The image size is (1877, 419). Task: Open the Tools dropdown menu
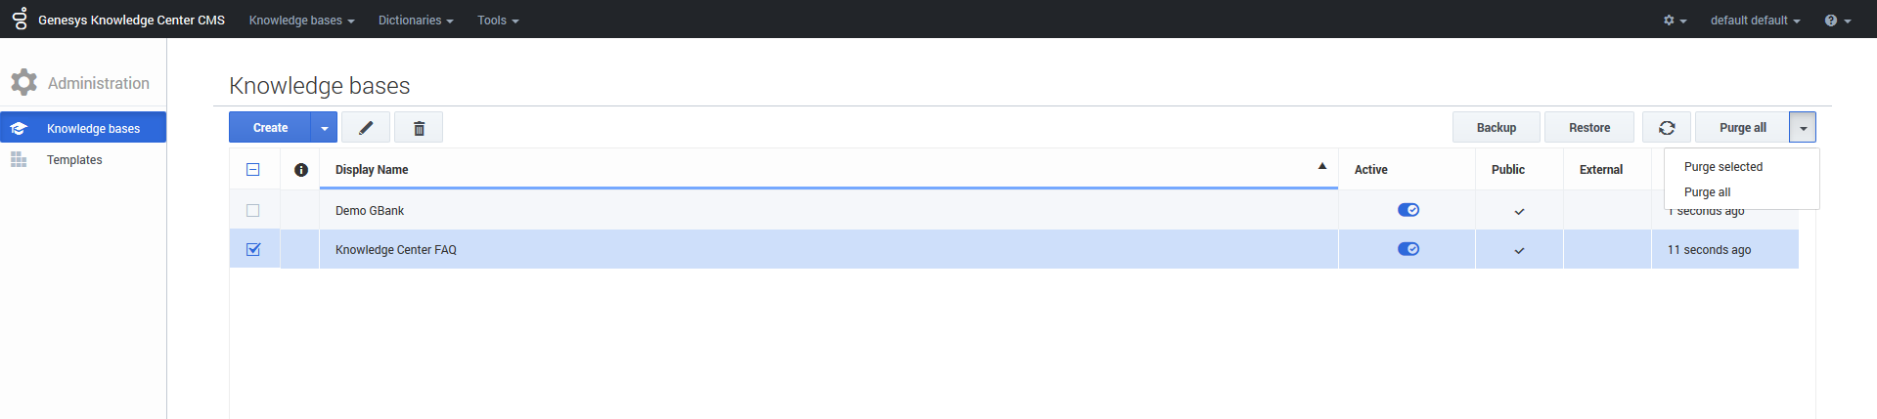pyautogui.click(x=498, y=21)
